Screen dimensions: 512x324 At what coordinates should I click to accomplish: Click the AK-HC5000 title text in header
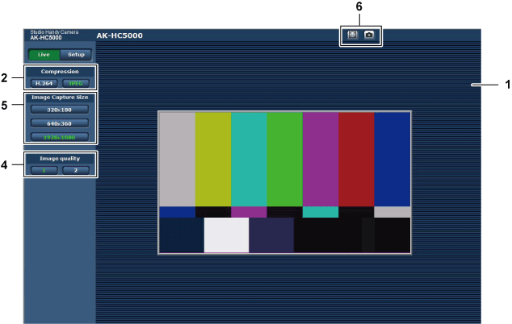120,35
